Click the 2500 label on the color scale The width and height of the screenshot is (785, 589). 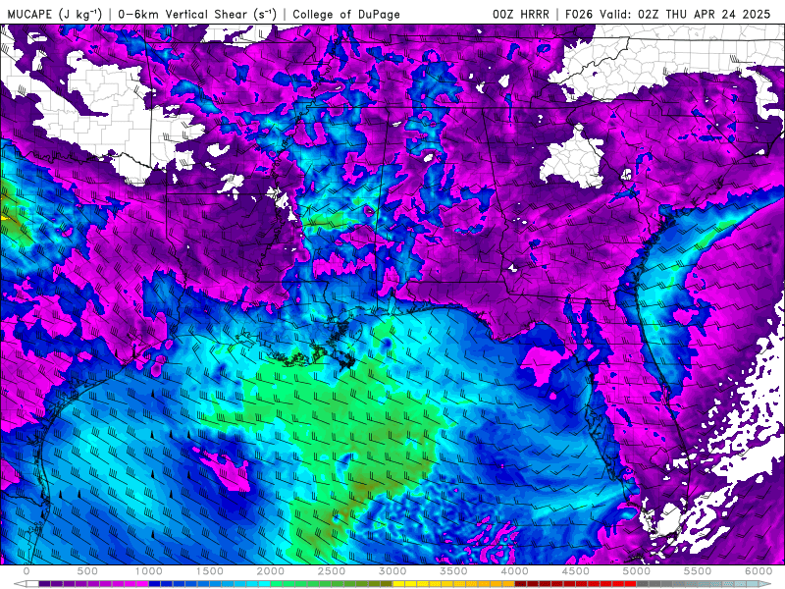tap(332, 571)
